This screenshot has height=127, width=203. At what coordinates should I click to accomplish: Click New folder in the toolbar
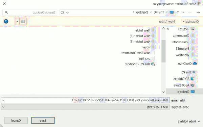pyautogui.click(x=167, y=22)
